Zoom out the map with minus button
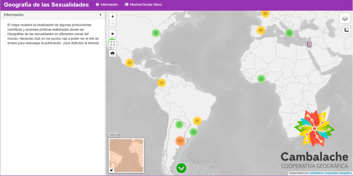The height and width of the screenshot is (176, 353). tap(113, 24)
